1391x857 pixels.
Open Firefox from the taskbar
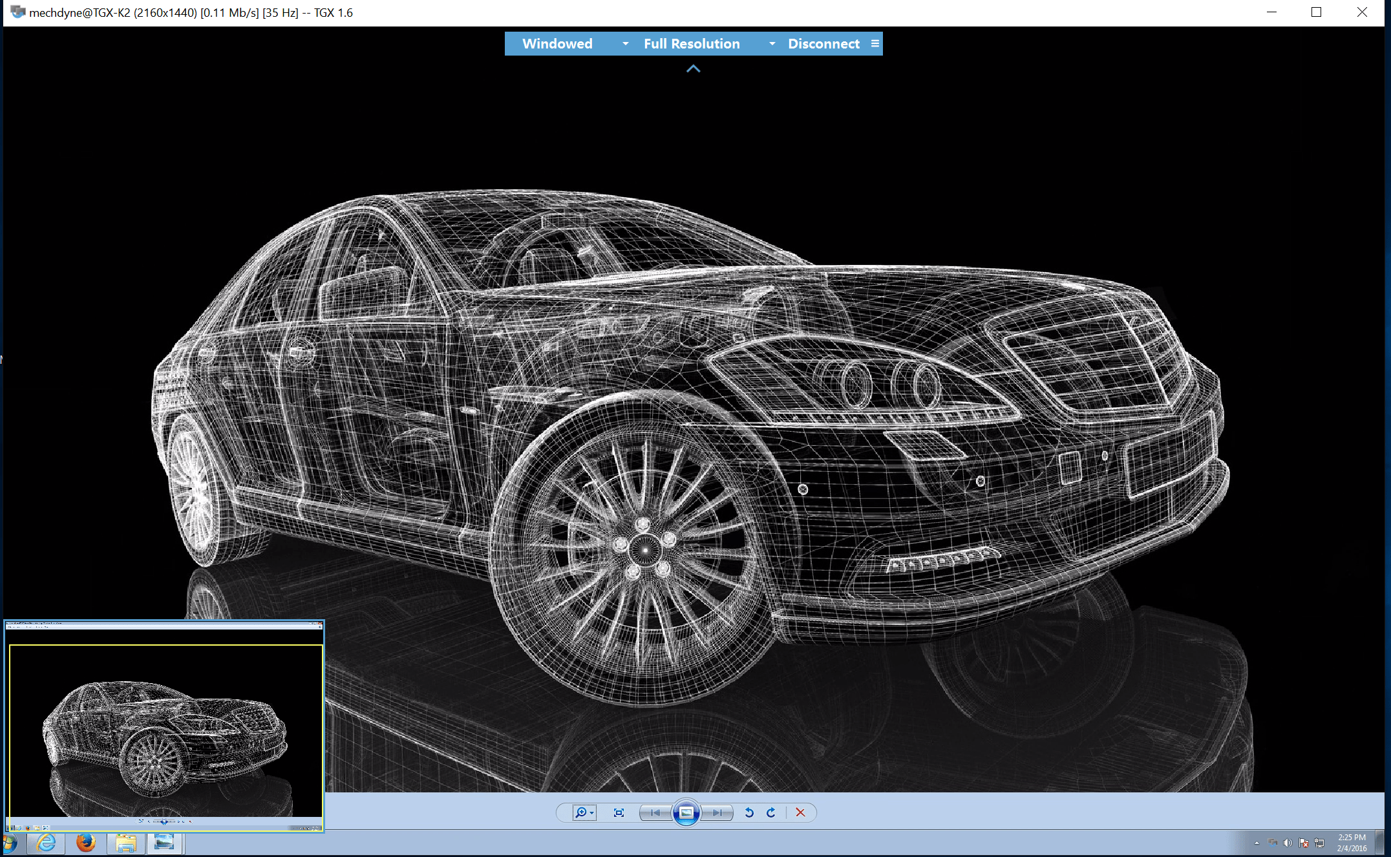[85, 843]
